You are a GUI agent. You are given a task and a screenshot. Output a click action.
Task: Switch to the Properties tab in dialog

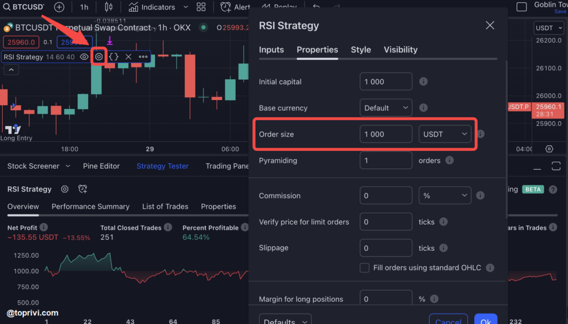pyautogui.click(x=317, y=49)
